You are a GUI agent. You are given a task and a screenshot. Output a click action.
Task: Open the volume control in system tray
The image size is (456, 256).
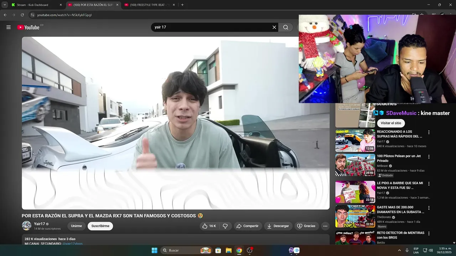coord(431,250)
